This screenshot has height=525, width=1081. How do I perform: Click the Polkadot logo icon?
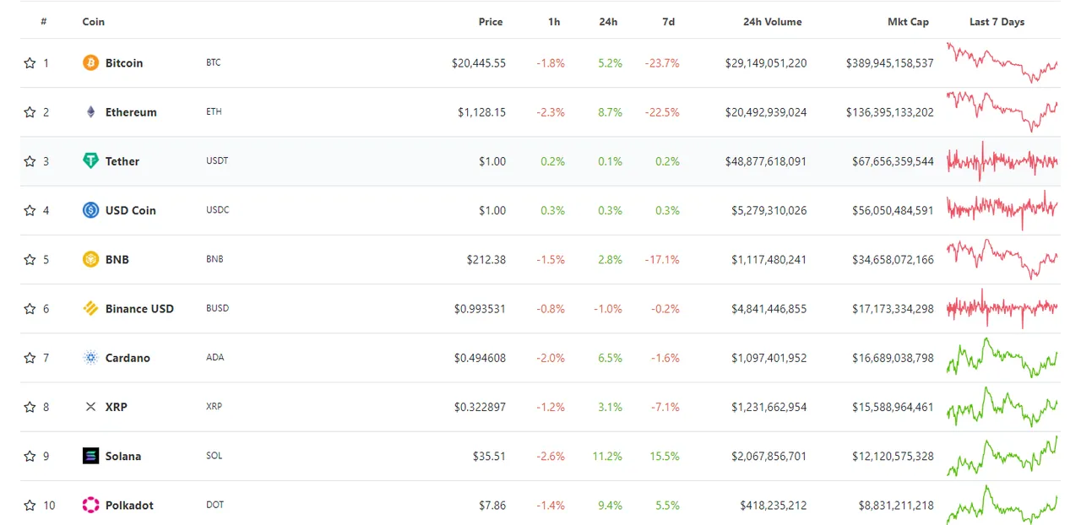(x=90, y=505)
